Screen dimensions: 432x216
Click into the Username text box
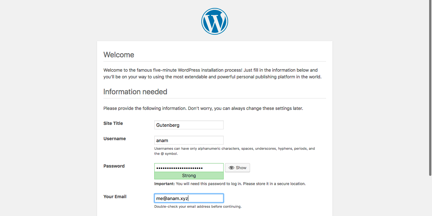[x=189, y=140]
